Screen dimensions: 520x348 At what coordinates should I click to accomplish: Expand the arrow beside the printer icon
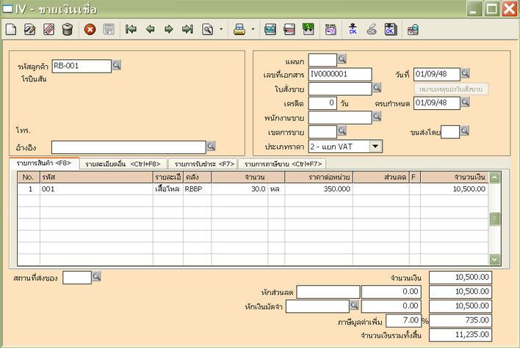click(x=253, y=30)
